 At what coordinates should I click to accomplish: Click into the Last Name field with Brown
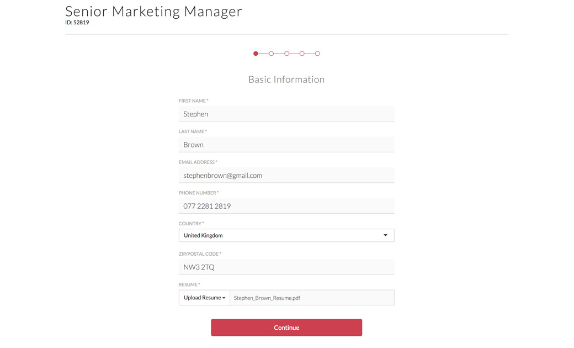tap(286, 145)
